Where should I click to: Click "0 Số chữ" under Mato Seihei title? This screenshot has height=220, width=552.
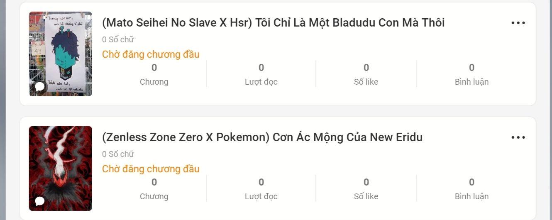(118, 40)
